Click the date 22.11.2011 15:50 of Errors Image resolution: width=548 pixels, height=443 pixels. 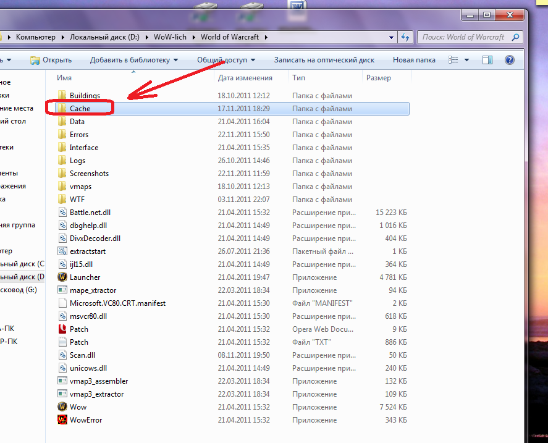(243, 134)
